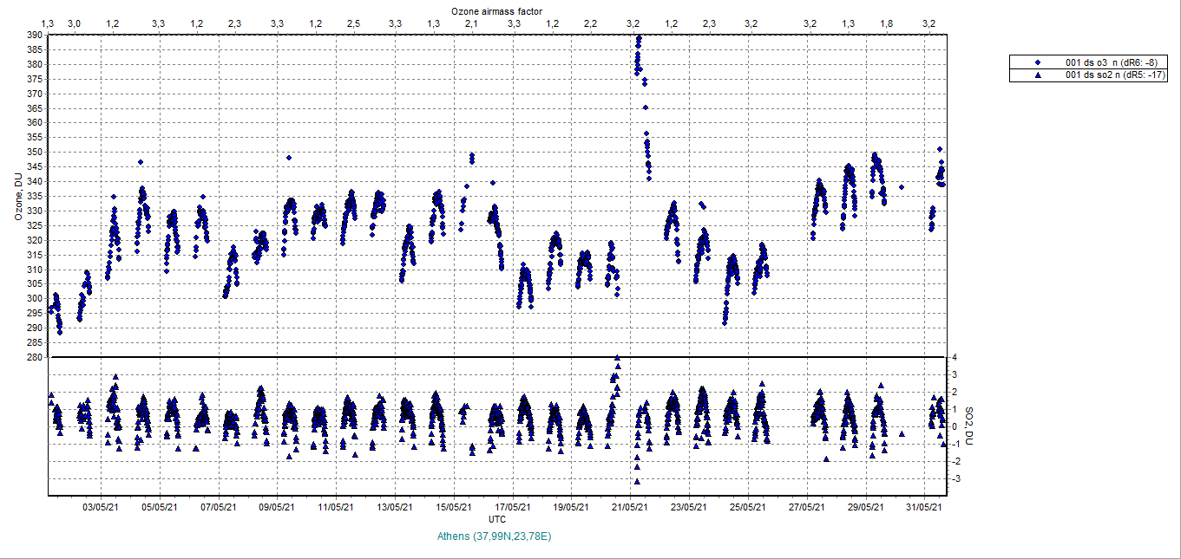Click the 21/05/21 date tick label

click(x=630, y=508)
